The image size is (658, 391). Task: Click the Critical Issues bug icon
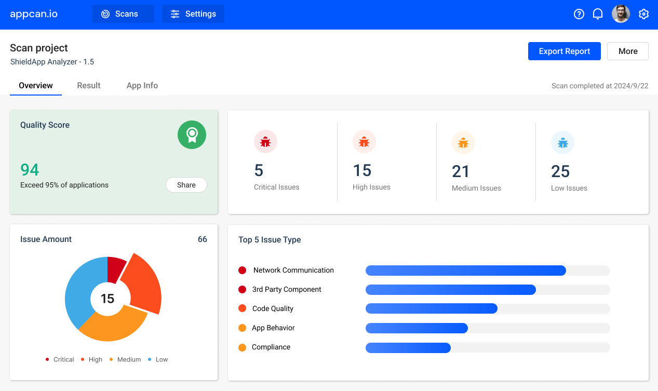[265, 141]
